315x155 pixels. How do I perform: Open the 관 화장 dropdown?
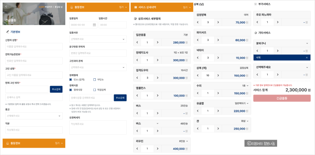pyautogui.click(x=245, y=121)
